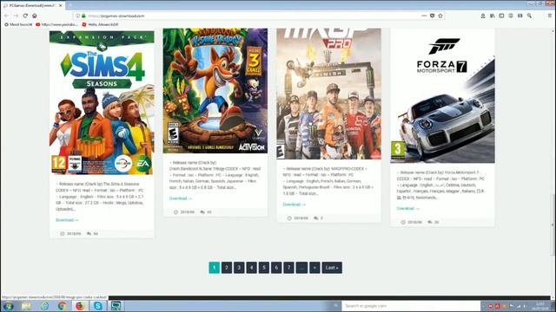Open the MXGP Pro cover image
Screen dimensions: 556x312
(x=329, y=94)
